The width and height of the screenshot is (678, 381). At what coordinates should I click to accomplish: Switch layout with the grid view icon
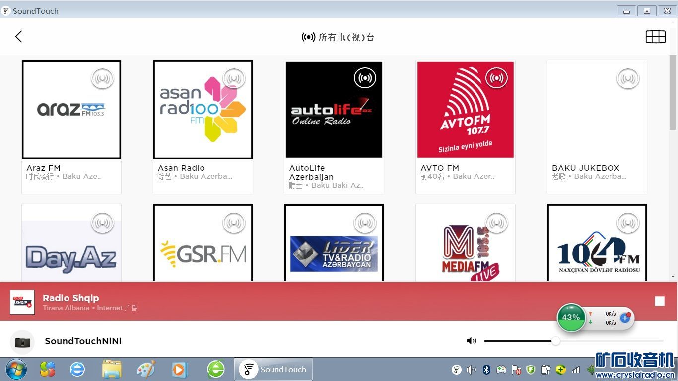click(x=655, y=37)
